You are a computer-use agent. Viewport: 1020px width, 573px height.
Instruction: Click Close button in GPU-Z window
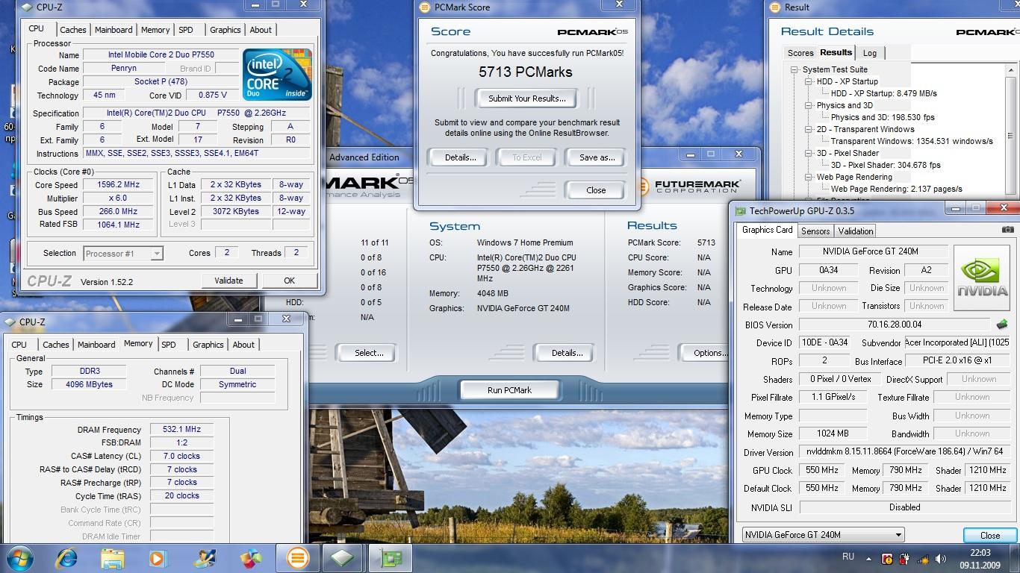[990, 536]
